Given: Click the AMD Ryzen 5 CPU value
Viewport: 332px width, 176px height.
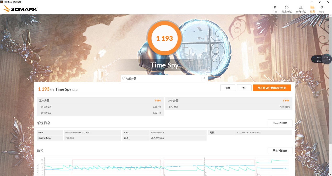Looking at the screenshot, I should click(x=158, y=133).
